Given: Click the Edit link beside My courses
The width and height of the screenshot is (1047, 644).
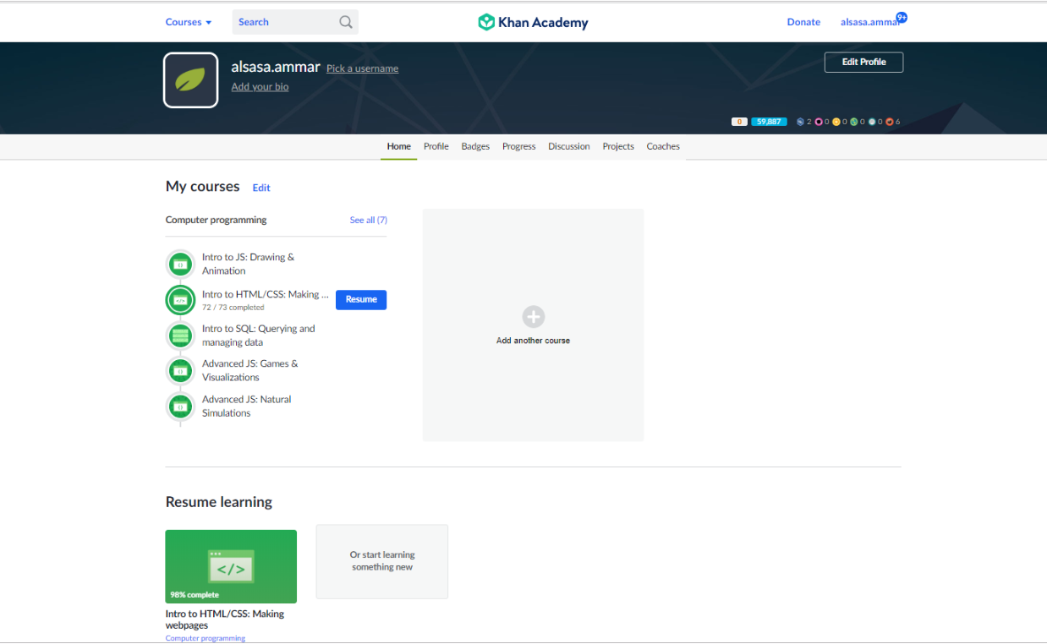Looking at the screenshot, I should coord(261,188).
